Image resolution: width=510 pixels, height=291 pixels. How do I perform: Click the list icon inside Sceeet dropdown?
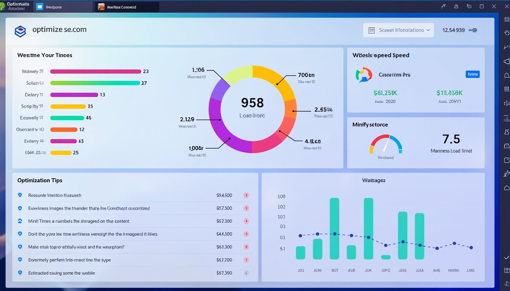[x=371, y=30]
